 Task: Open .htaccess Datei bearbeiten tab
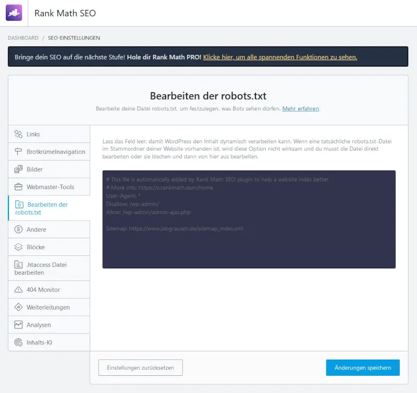tap(49, 268)
